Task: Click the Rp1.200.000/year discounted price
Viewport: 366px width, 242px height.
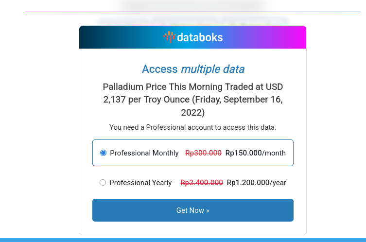Action: pyautogui.click(x=256, y=183)
